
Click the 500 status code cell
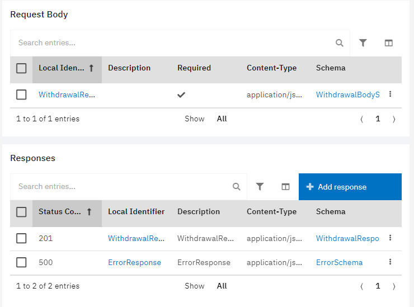click(x=46, y=262)
